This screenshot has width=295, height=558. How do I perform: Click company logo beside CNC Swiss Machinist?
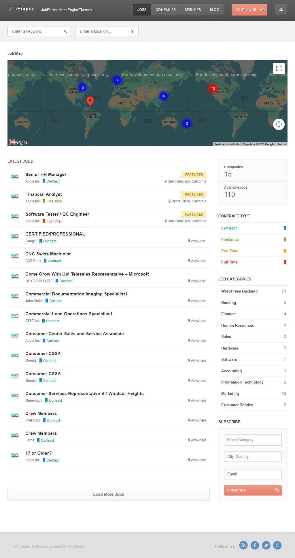(15, 256)
